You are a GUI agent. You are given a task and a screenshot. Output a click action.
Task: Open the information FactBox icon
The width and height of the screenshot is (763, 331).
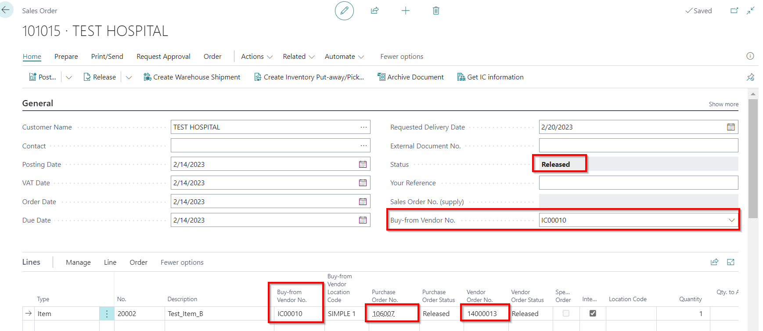(x=750, y=56)
